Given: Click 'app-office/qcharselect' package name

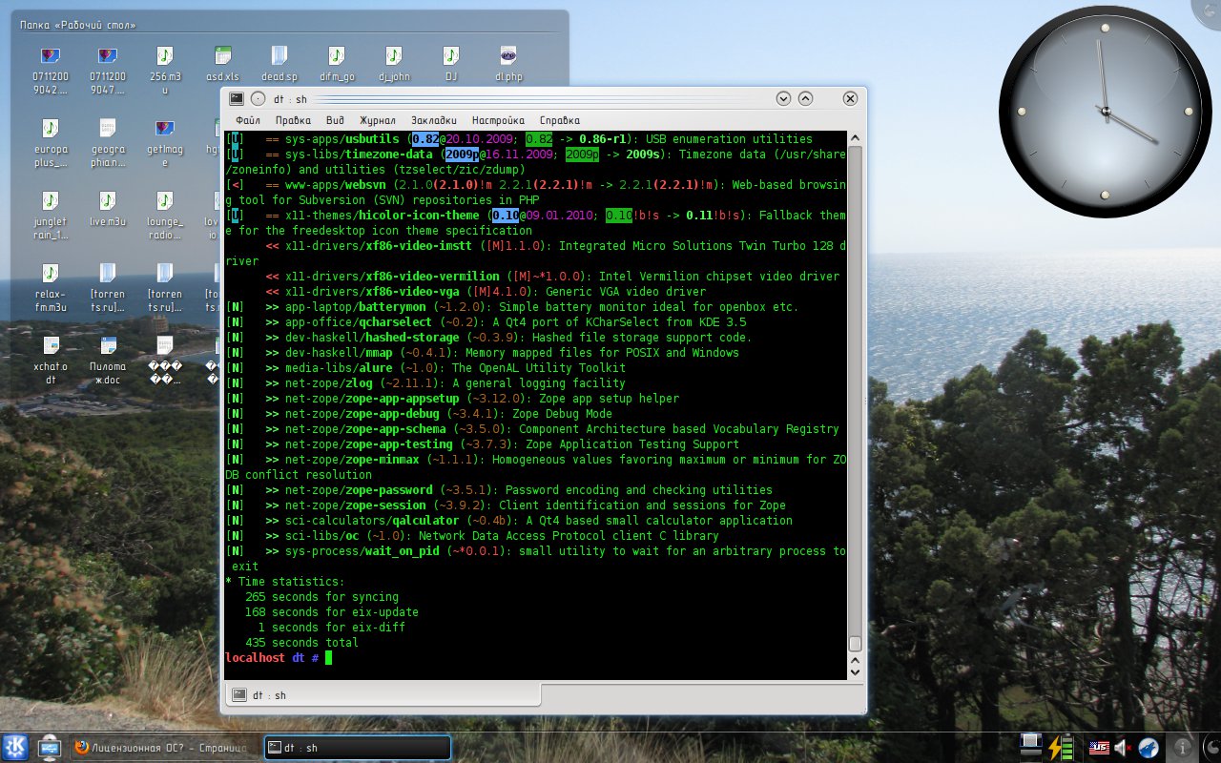Looking at the screenshot, I should coord(359,322).
